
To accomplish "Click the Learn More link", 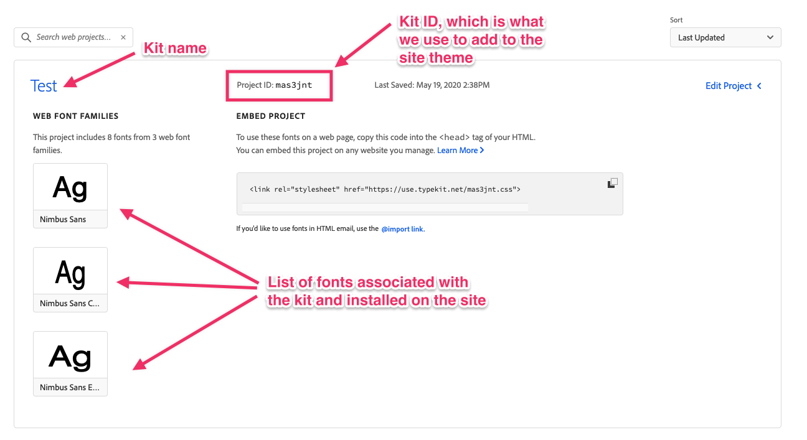I will coord(460,150).
